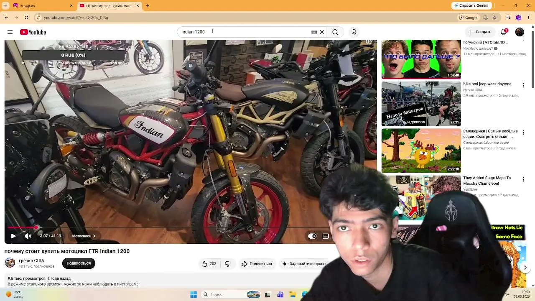Screen dimensions: 535x301
Task: Like the video with 702 likes
Action: click(x=209, y=264)
